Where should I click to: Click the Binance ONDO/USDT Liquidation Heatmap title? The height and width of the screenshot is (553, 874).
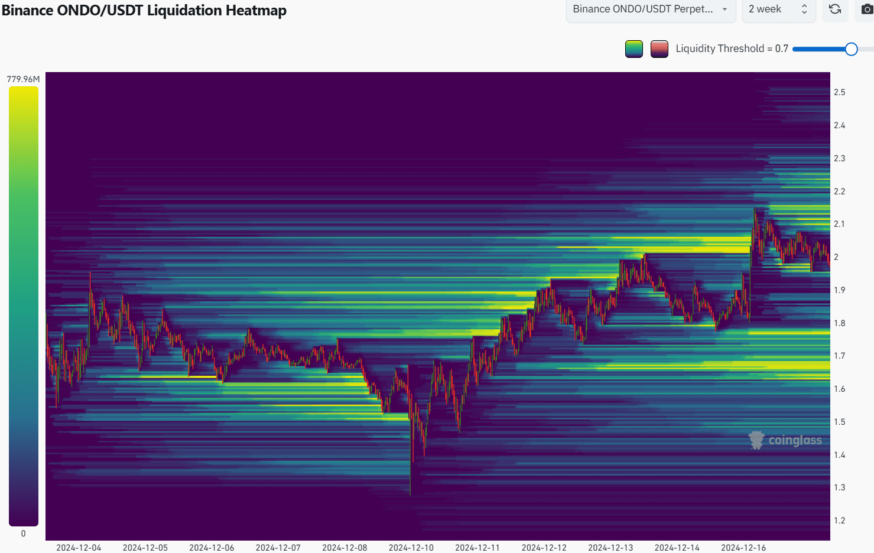pos(144,11)
